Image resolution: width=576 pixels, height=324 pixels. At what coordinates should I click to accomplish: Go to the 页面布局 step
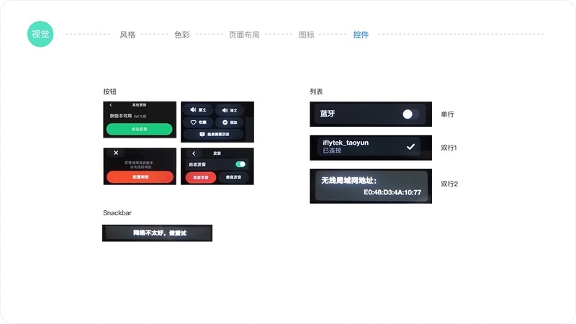tap(244, 35)
